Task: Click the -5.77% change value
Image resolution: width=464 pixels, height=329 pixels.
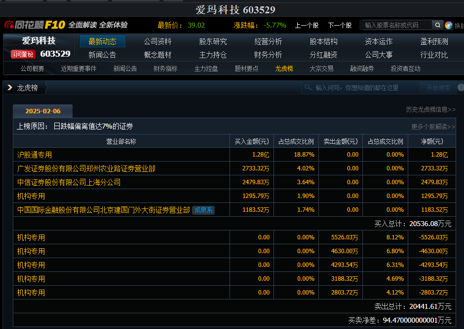Action: tap(274, 26)
